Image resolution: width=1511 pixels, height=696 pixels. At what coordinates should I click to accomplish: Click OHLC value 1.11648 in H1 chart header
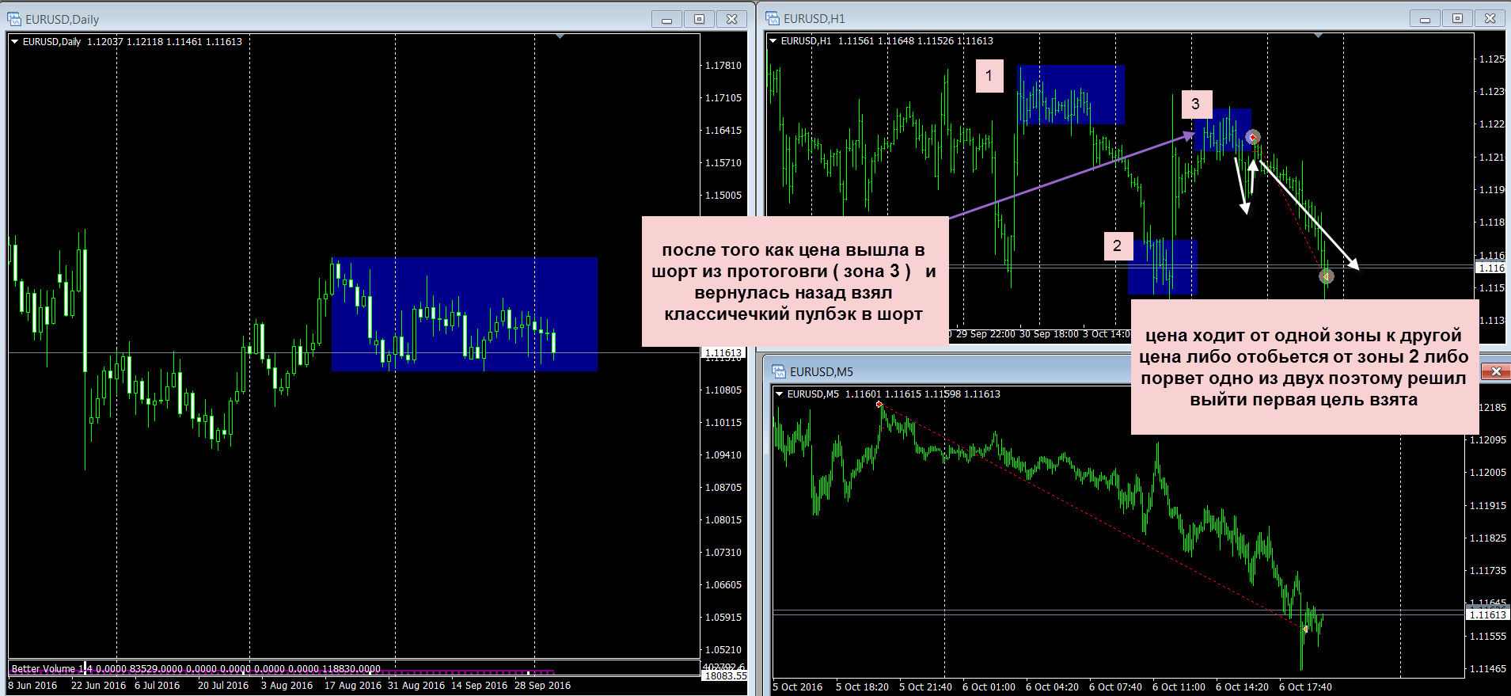pyautogui.click(x=895, y=41)
